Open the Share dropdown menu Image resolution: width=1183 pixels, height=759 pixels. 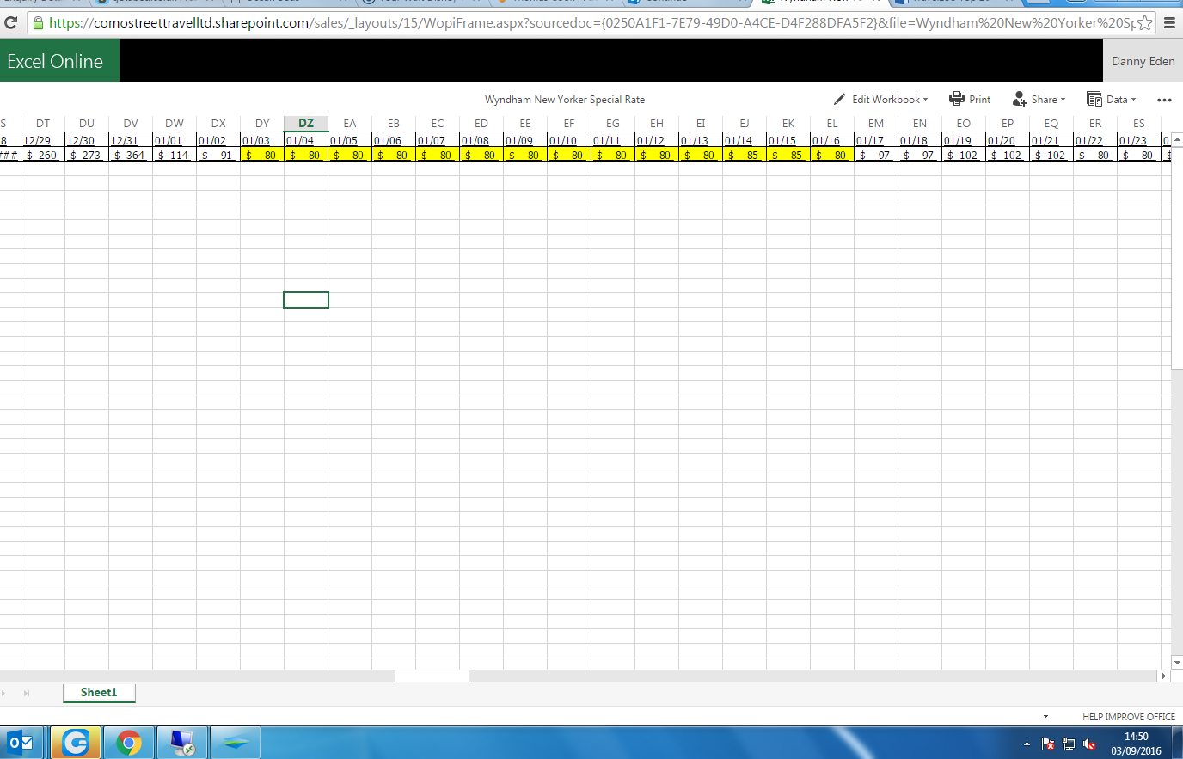coord(1039,100)
